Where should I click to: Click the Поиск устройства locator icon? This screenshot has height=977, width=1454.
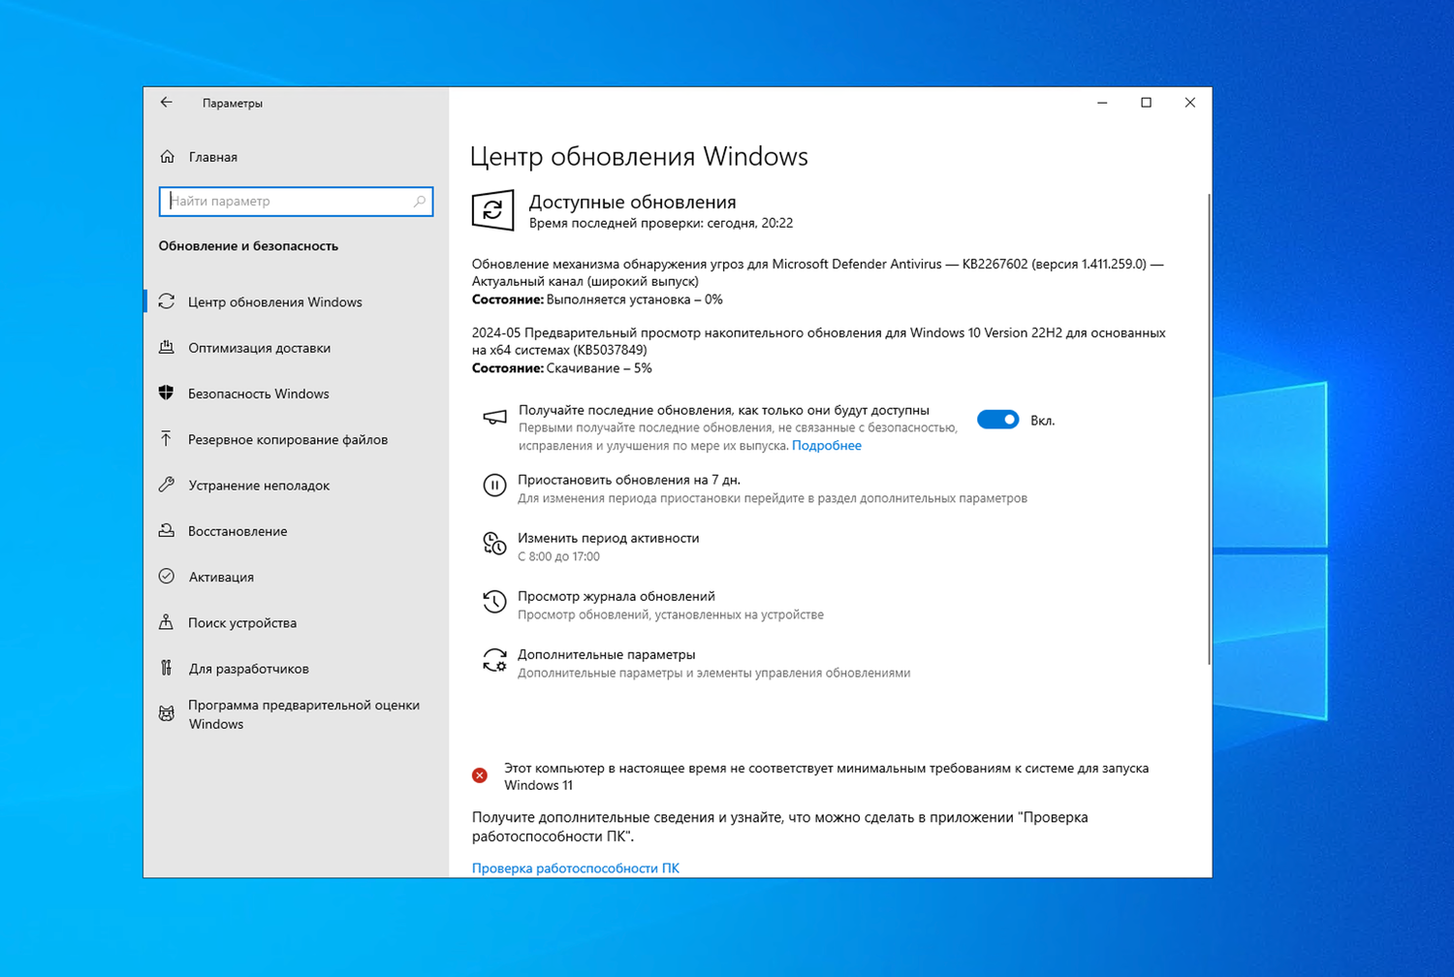(x=167, y=622)
